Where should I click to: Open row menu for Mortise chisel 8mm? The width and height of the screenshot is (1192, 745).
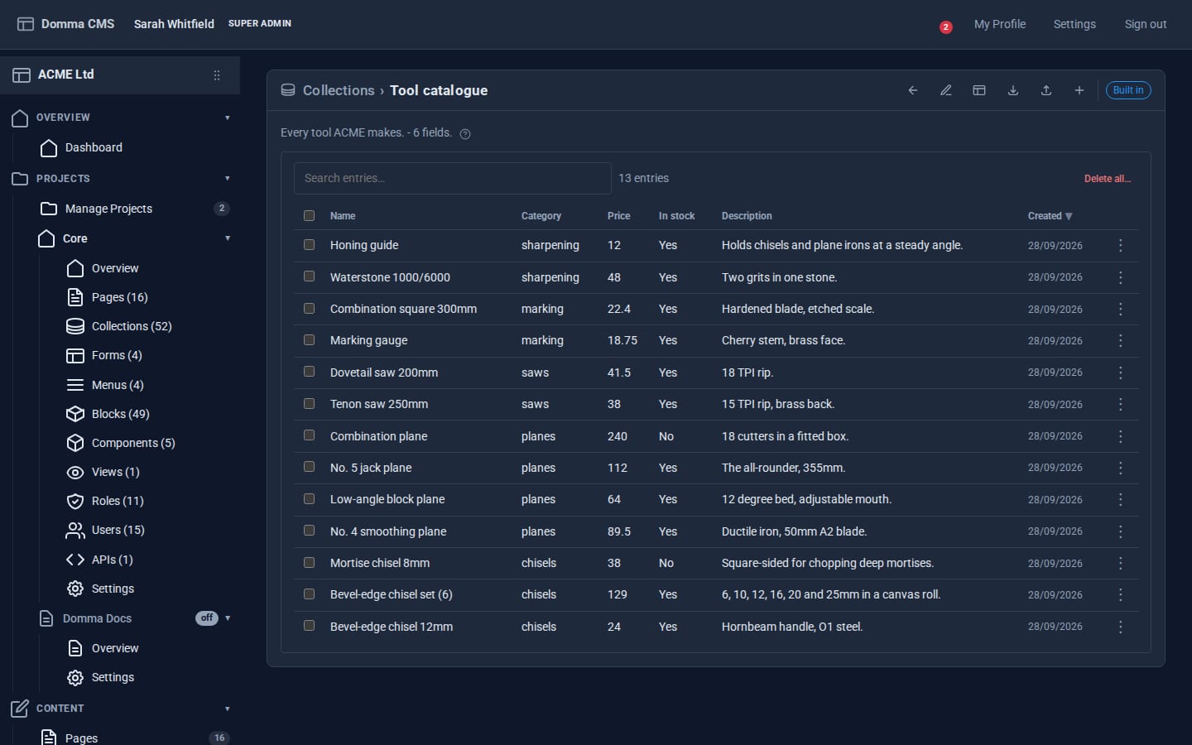[x=1121, y=563]
